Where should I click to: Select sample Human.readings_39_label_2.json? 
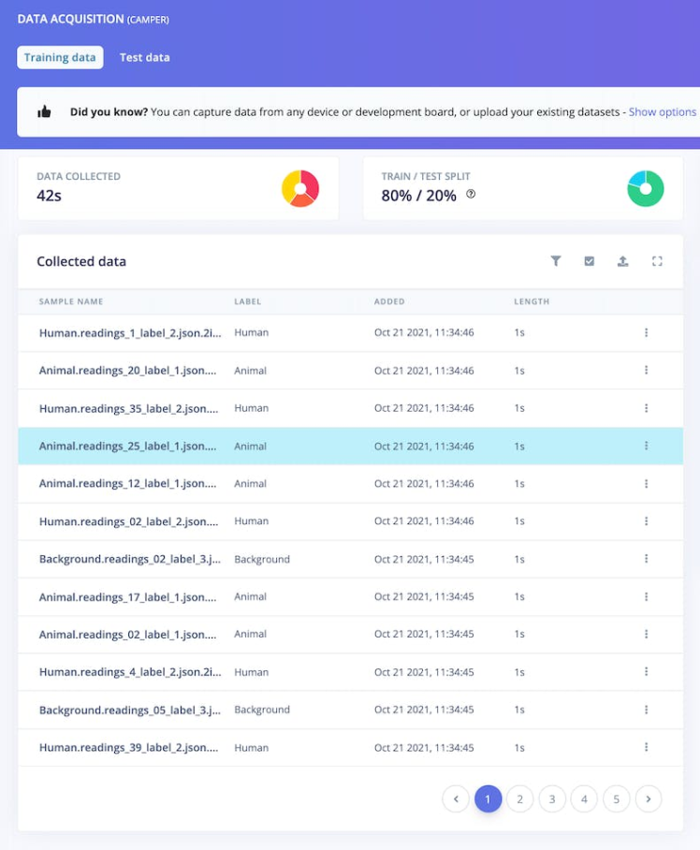pos(128,748)
